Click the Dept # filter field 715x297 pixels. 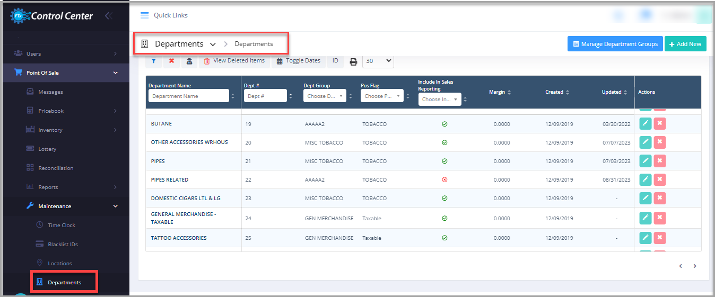click(265, 96)
